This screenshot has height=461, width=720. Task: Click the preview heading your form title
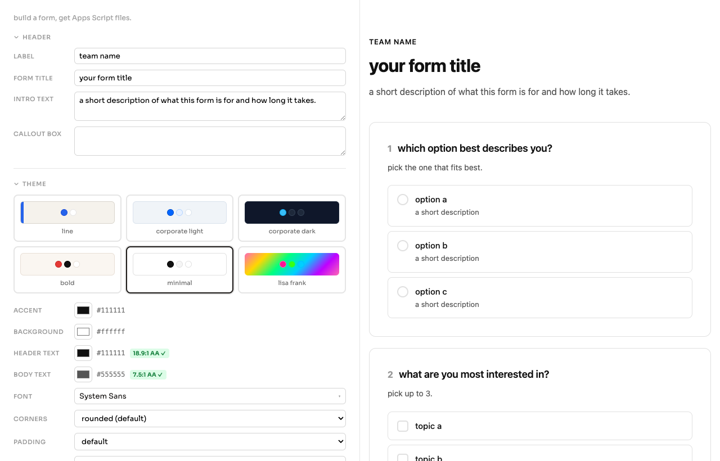point(425,66)
